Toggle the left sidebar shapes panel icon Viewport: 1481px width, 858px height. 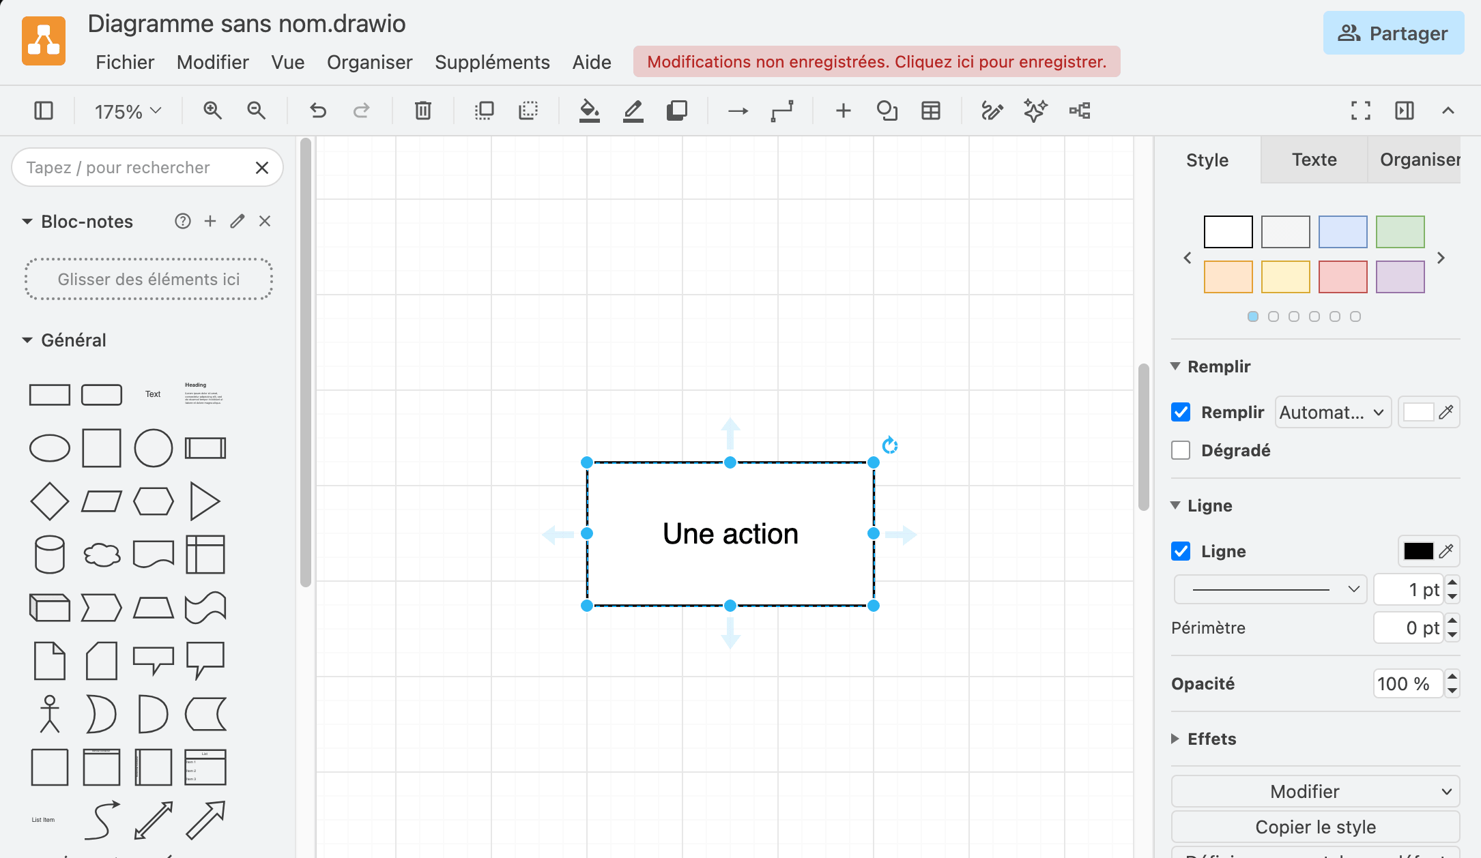[44, 110]
